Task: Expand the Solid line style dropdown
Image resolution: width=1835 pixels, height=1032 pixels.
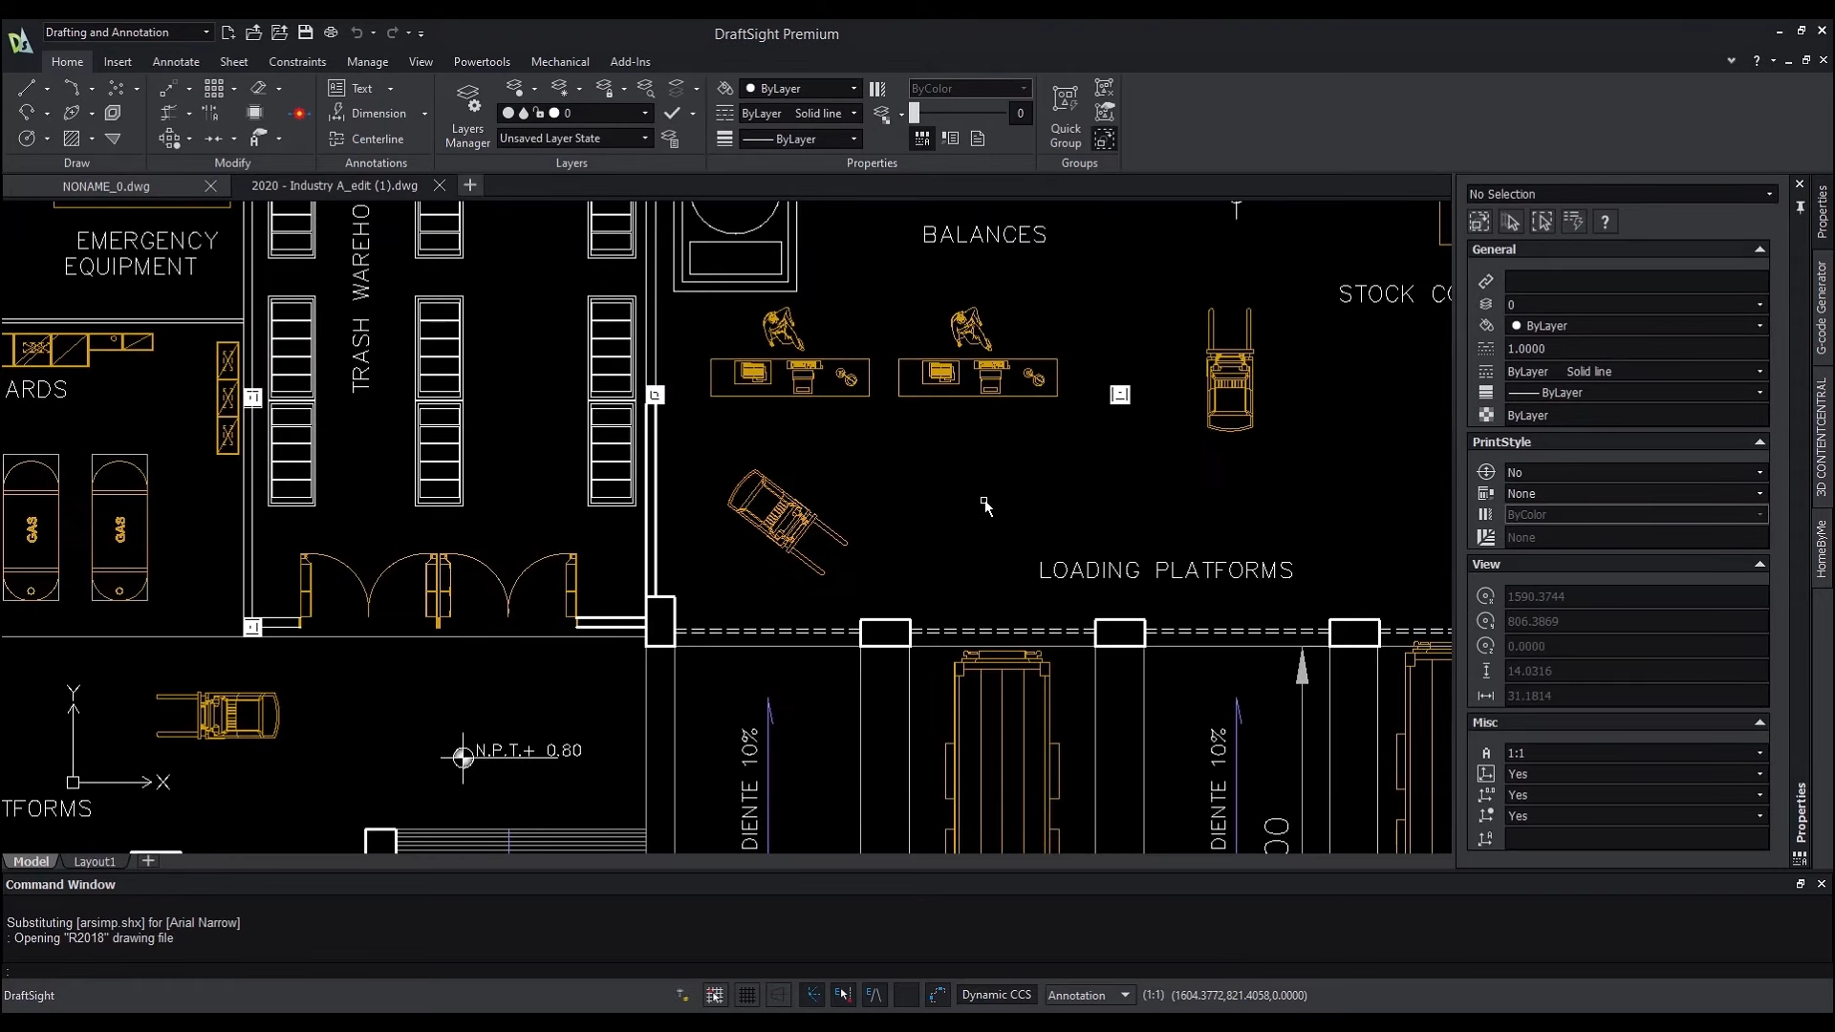Action: [853, 114]
